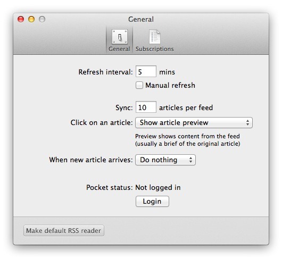Image resolution: width=282 pixels, height=258 pixels.
Task: Click the yellow minimize window button
Action: [x=31, y=19]
